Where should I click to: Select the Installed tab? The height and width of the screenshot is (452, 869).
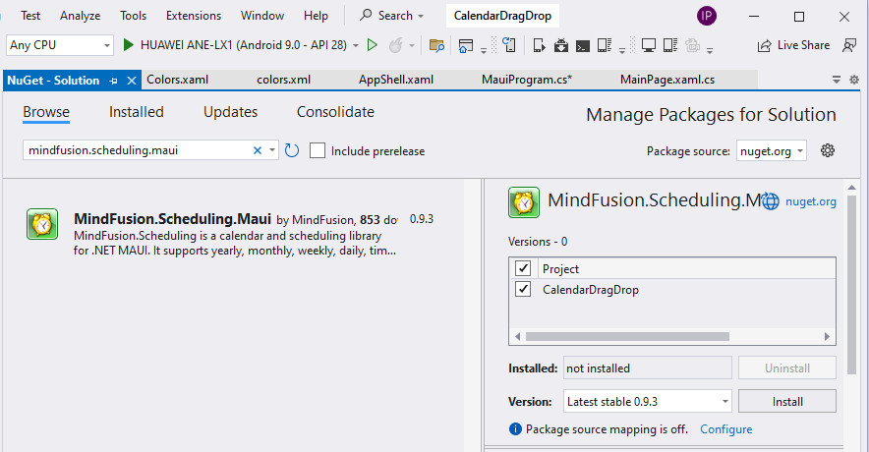pyautogui.click(x=137, y=112)
